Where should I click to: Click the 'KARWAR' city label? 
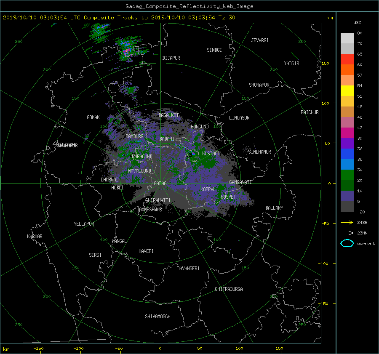click(35, 237)
